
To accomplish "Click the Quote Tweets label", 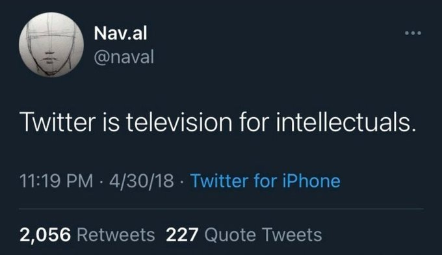I will [x=263, y=235].
